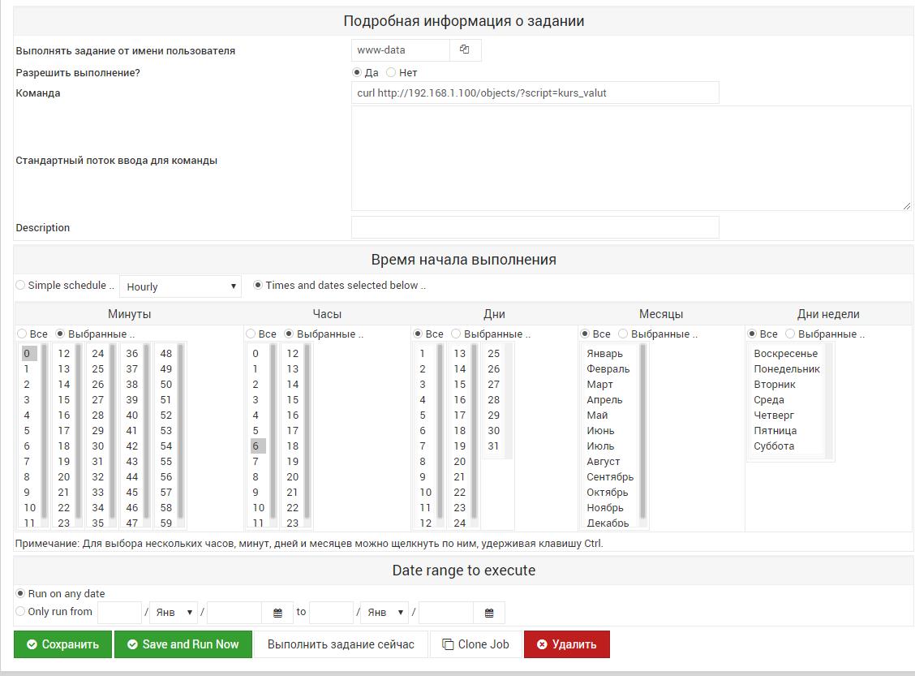Select "Выбранные" radio under Дни недели
Screen dimensions: 915x676
click(790, 334)
